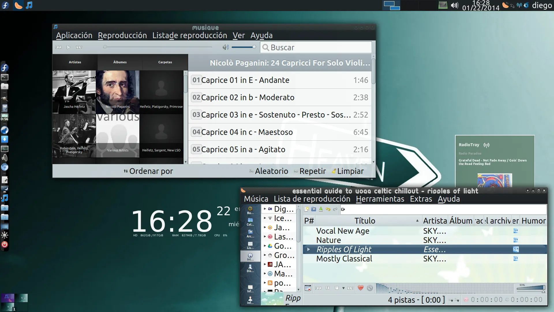Click Ordenar por button
Image resolution: width=554 pixels, height=312 pixels.
[x=148, y=171]
